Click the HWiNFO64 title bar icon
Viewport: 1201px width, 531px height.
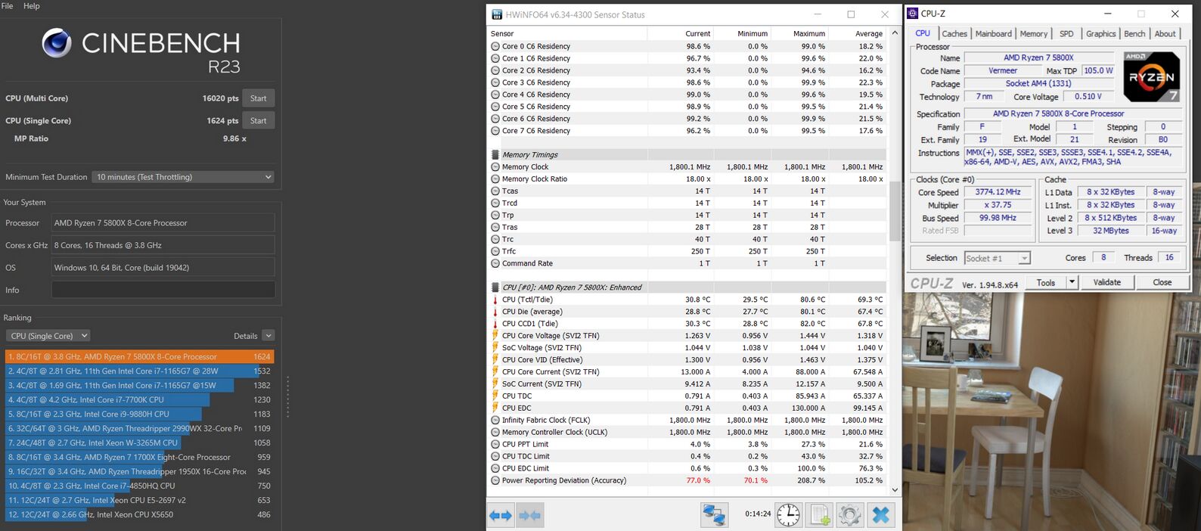click(x=497, y=14)
